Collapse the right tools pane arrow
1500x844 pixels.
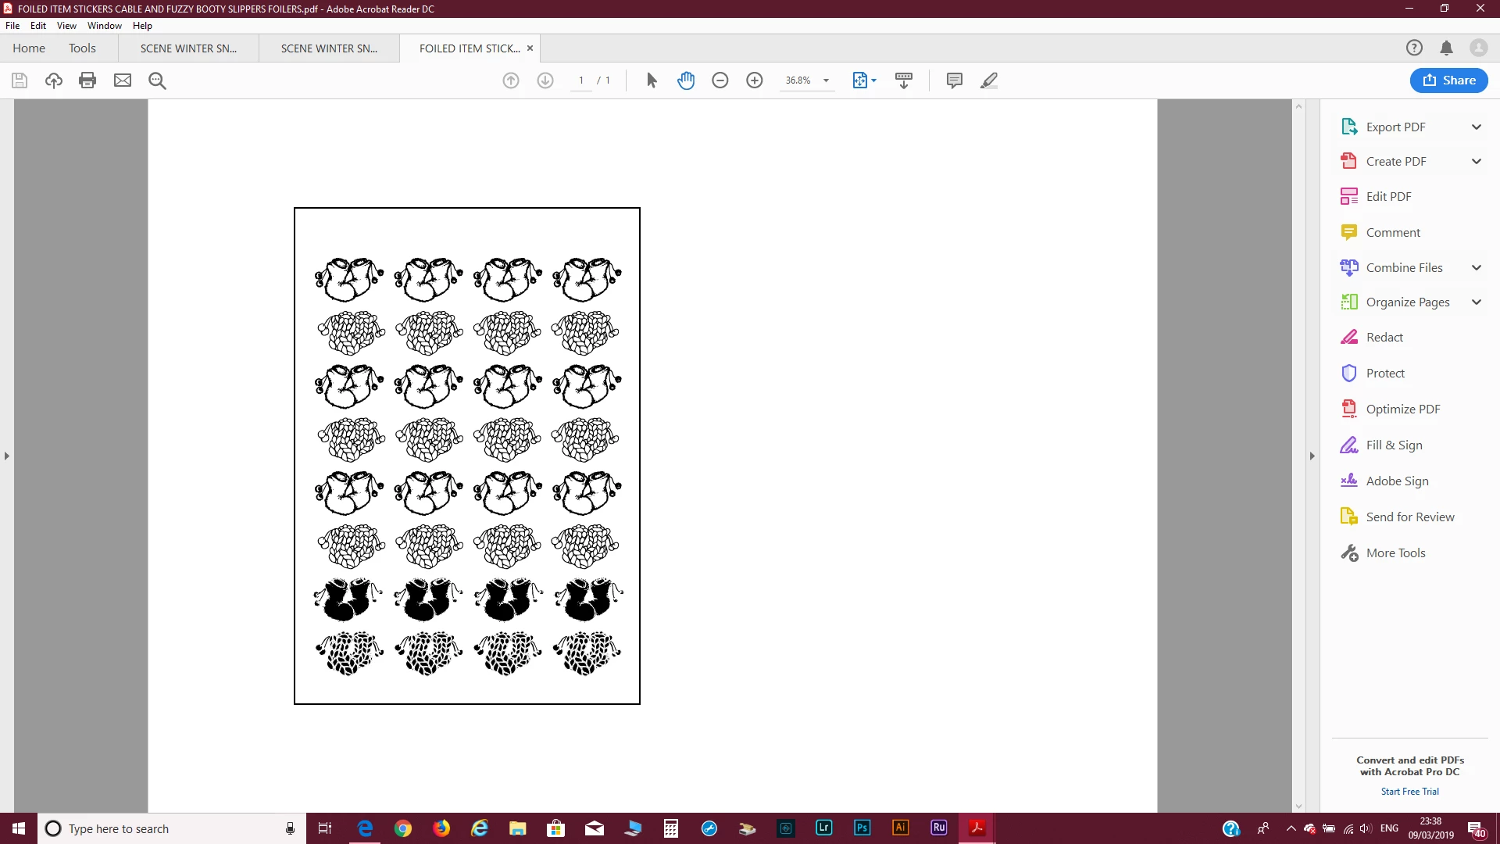[x=1312, y=456]
